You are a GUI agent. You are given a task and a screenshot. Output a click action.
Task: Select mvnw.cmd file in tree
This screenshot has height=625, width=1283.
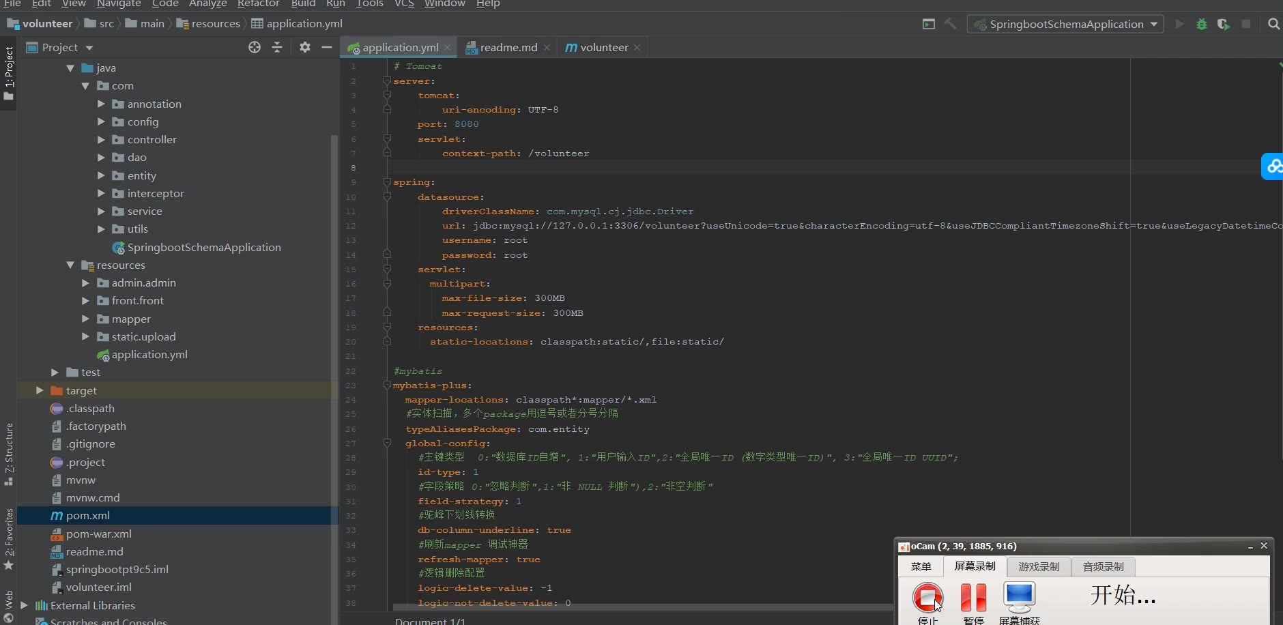coord(93,497)
